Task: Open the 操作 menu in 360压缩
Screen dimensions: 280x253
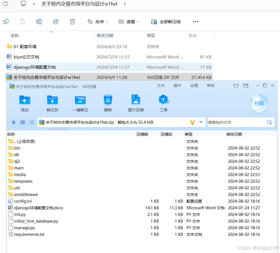Action: 177,86
